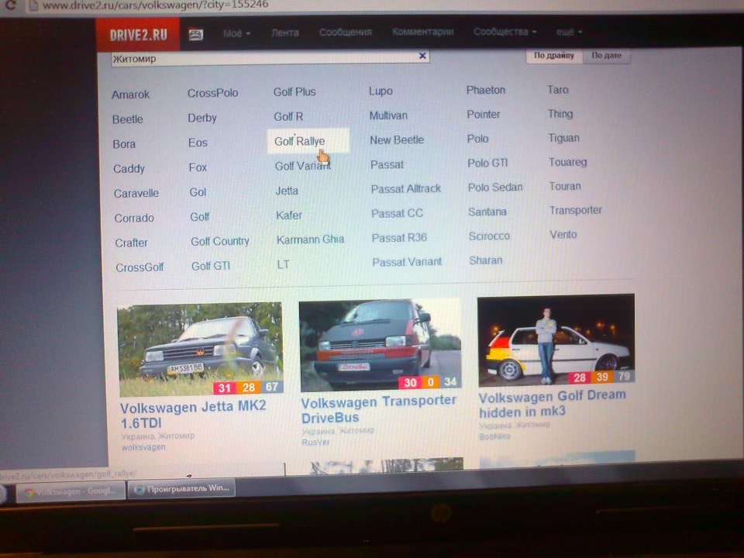The height and width of the screenshot is (558, 744).
Task: Select the LT model link
Action: (x=283, y=264)
